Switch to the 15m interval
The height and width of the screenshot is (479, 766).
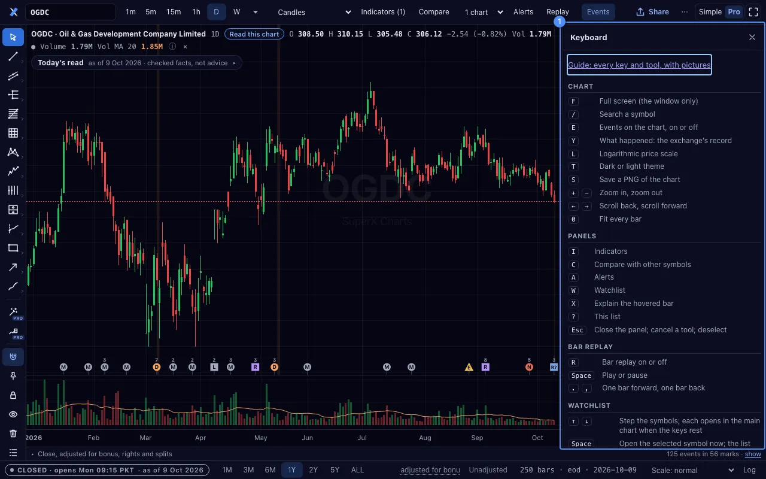pyautogui.click(x=174, y=12)
